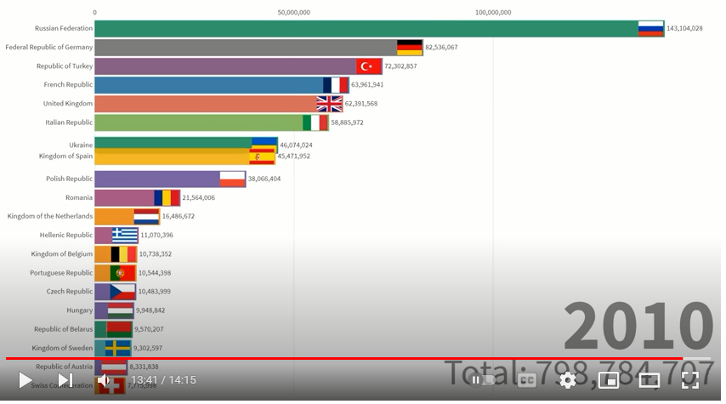This screenshot has height=404, width=726.
Task: Open the video settings gear
Action: 568,380
